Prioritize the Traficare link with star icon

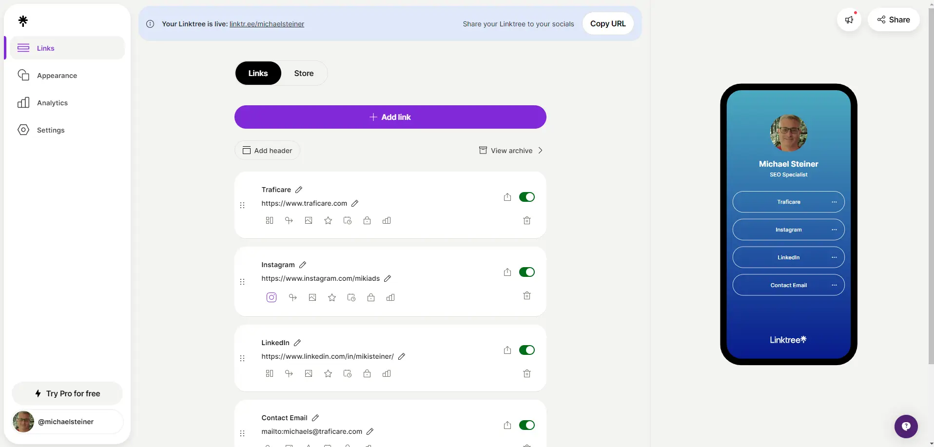[328, 220]
